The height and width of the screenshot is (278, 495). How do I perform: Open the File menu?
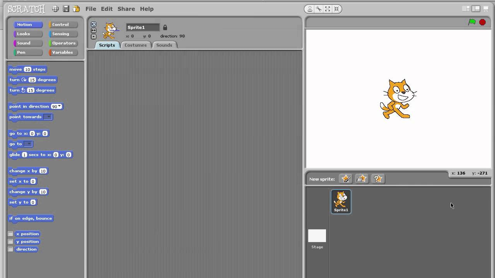(x=91, y=9)
